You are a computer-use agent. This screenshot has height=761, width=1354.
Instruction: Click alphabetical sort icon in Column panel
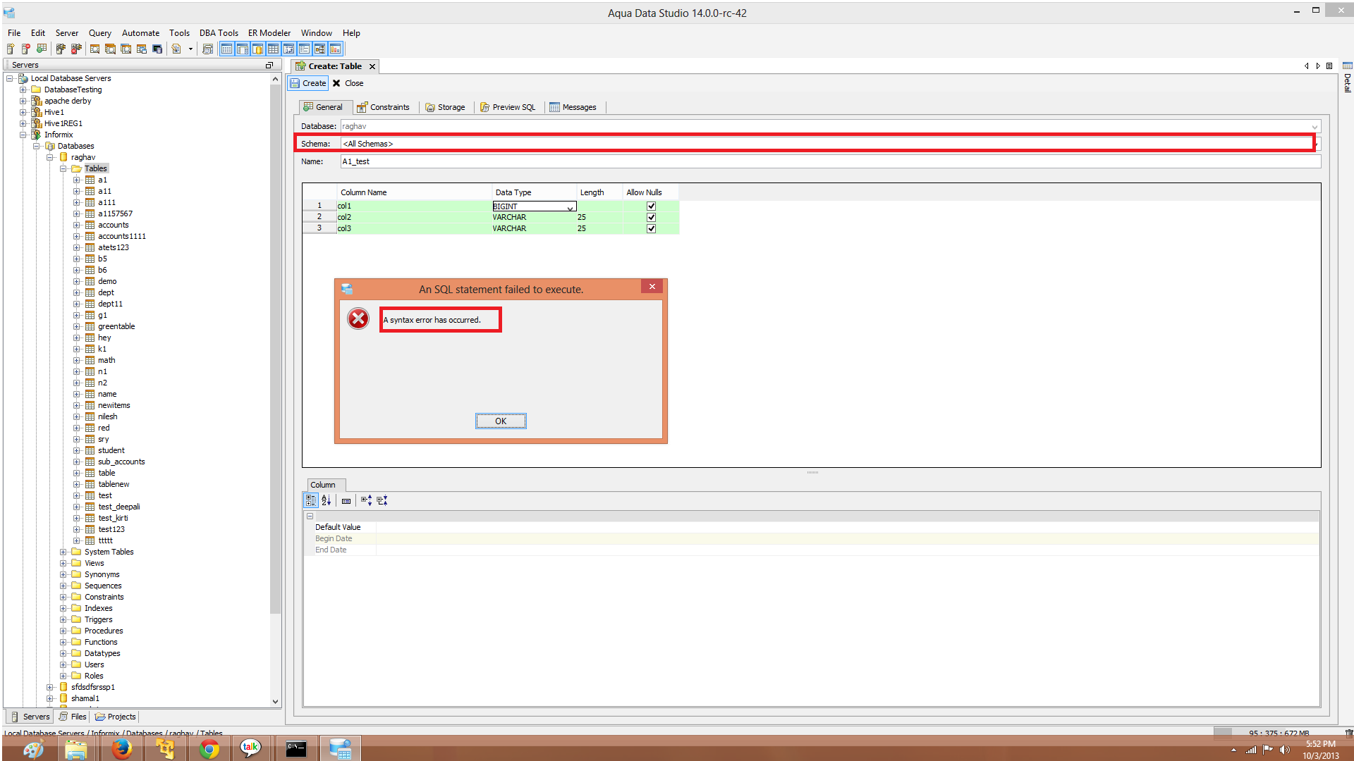(x=326, y=500)
